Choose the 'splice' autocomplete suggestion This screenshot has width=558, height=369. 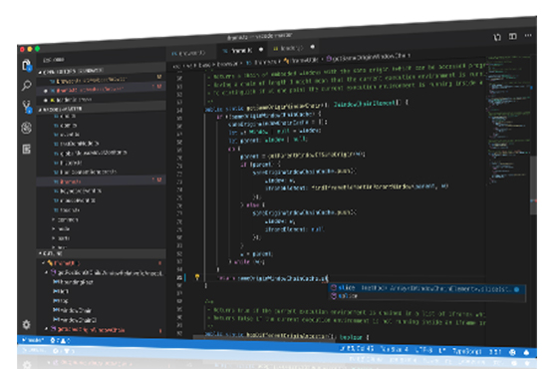coord(426,296)
